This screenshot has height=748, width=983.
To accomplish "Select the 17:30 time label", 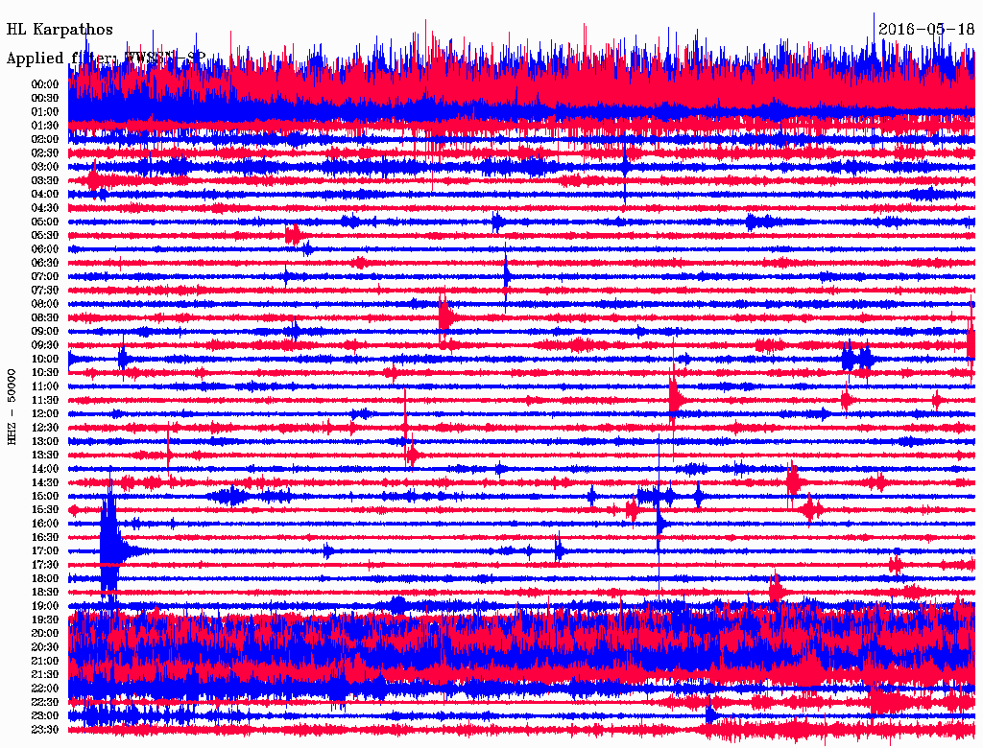I will pos(44,565).
